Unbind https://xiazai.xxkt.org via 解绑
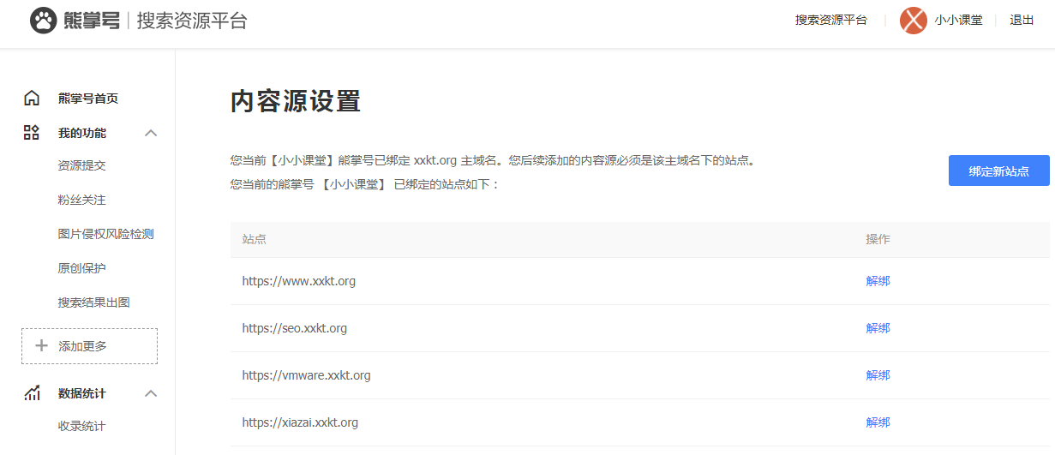 pyautogui.click(x=878, y=422)
